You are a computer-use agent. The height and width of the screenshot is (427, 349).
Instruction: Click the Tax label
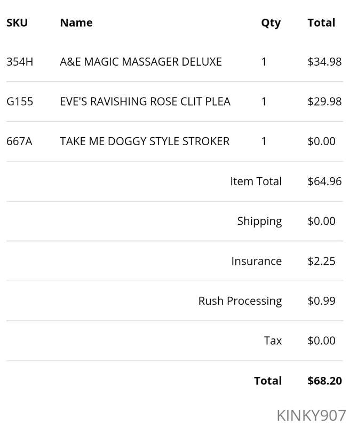(x=273, y=341)
